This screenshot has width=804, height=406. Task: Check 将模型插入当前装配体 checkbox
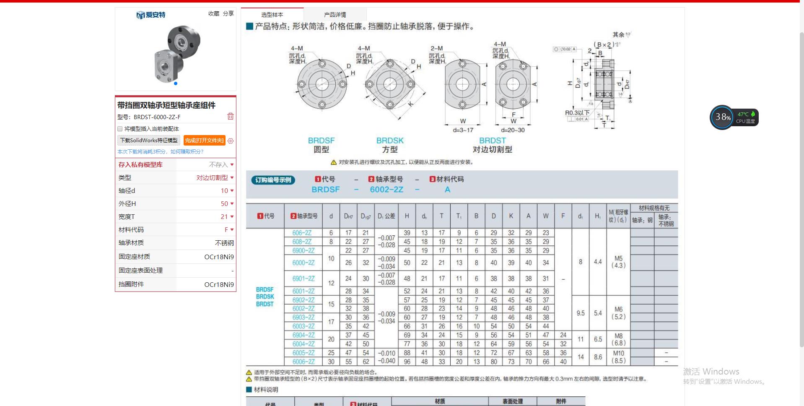point(120,129)
